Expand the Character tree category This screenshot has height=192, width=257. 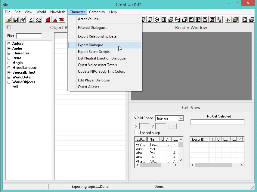point(9,53)
